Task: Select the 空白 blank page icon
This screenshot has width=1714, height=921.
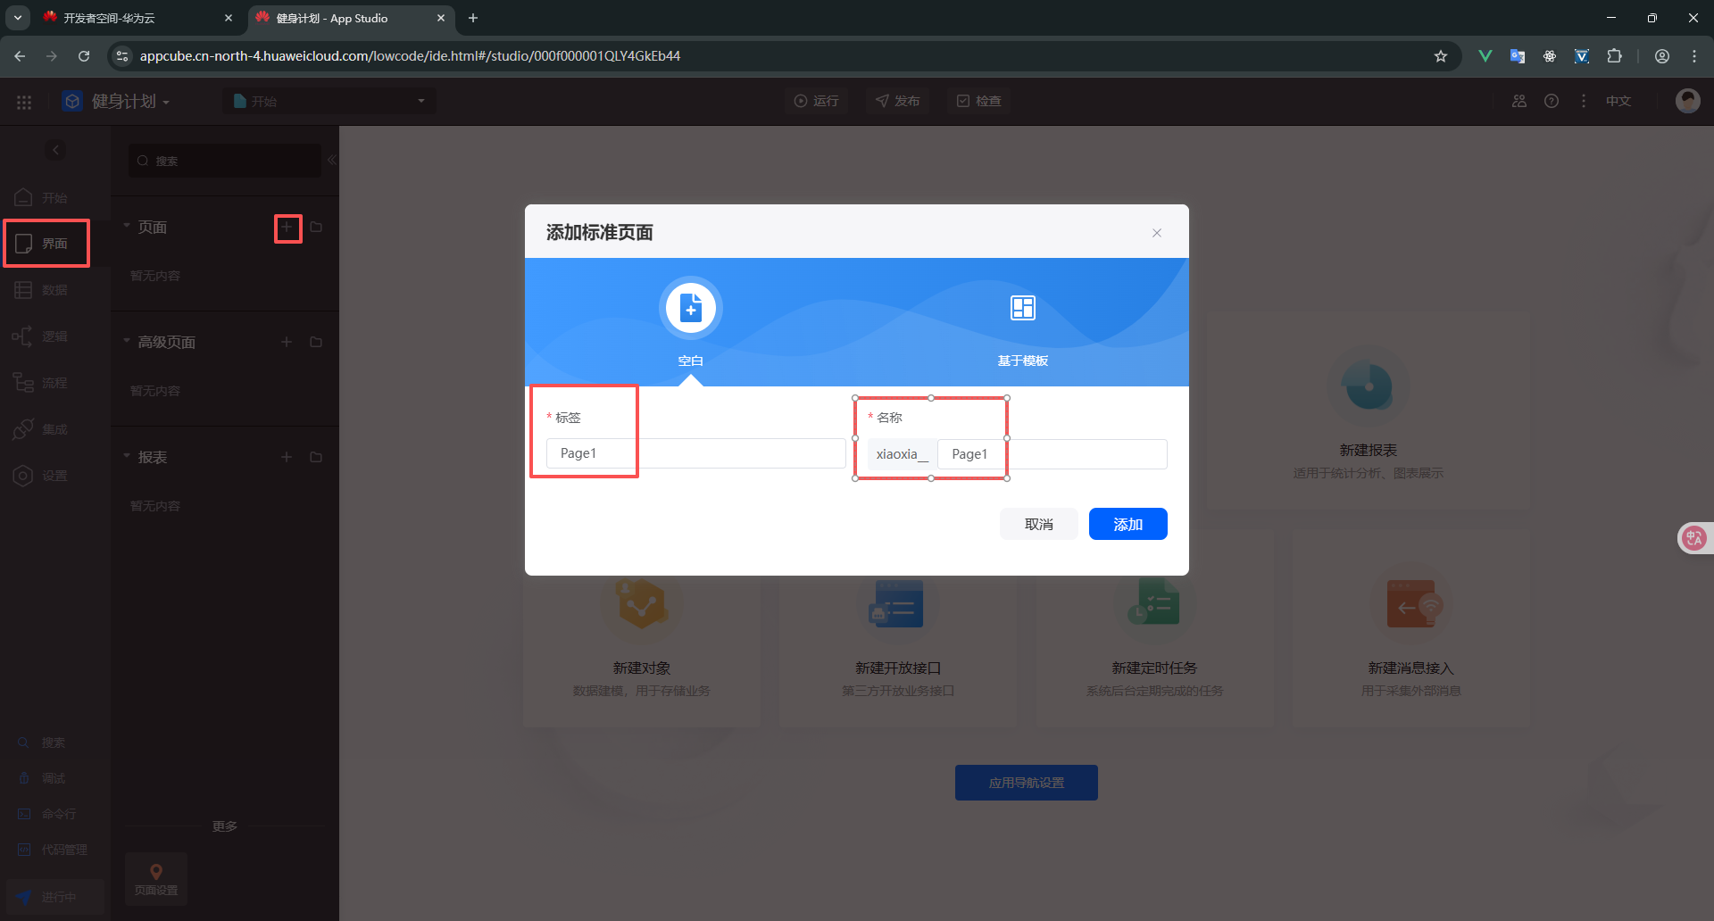Action: [690, 308]
